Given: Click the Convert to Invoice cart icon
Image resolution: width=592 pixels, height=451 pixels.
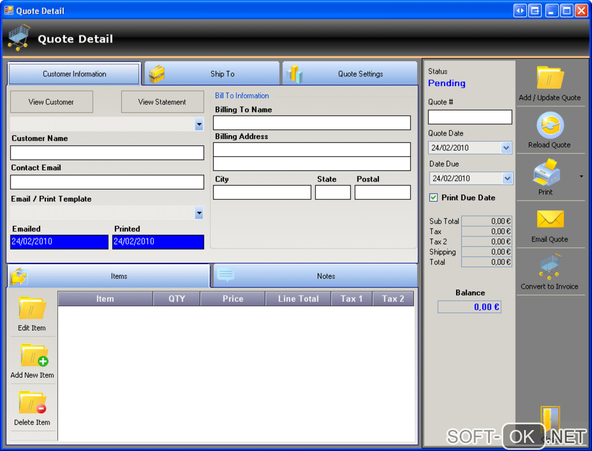Looking at the screenshot, I should (x=550, y=266).
